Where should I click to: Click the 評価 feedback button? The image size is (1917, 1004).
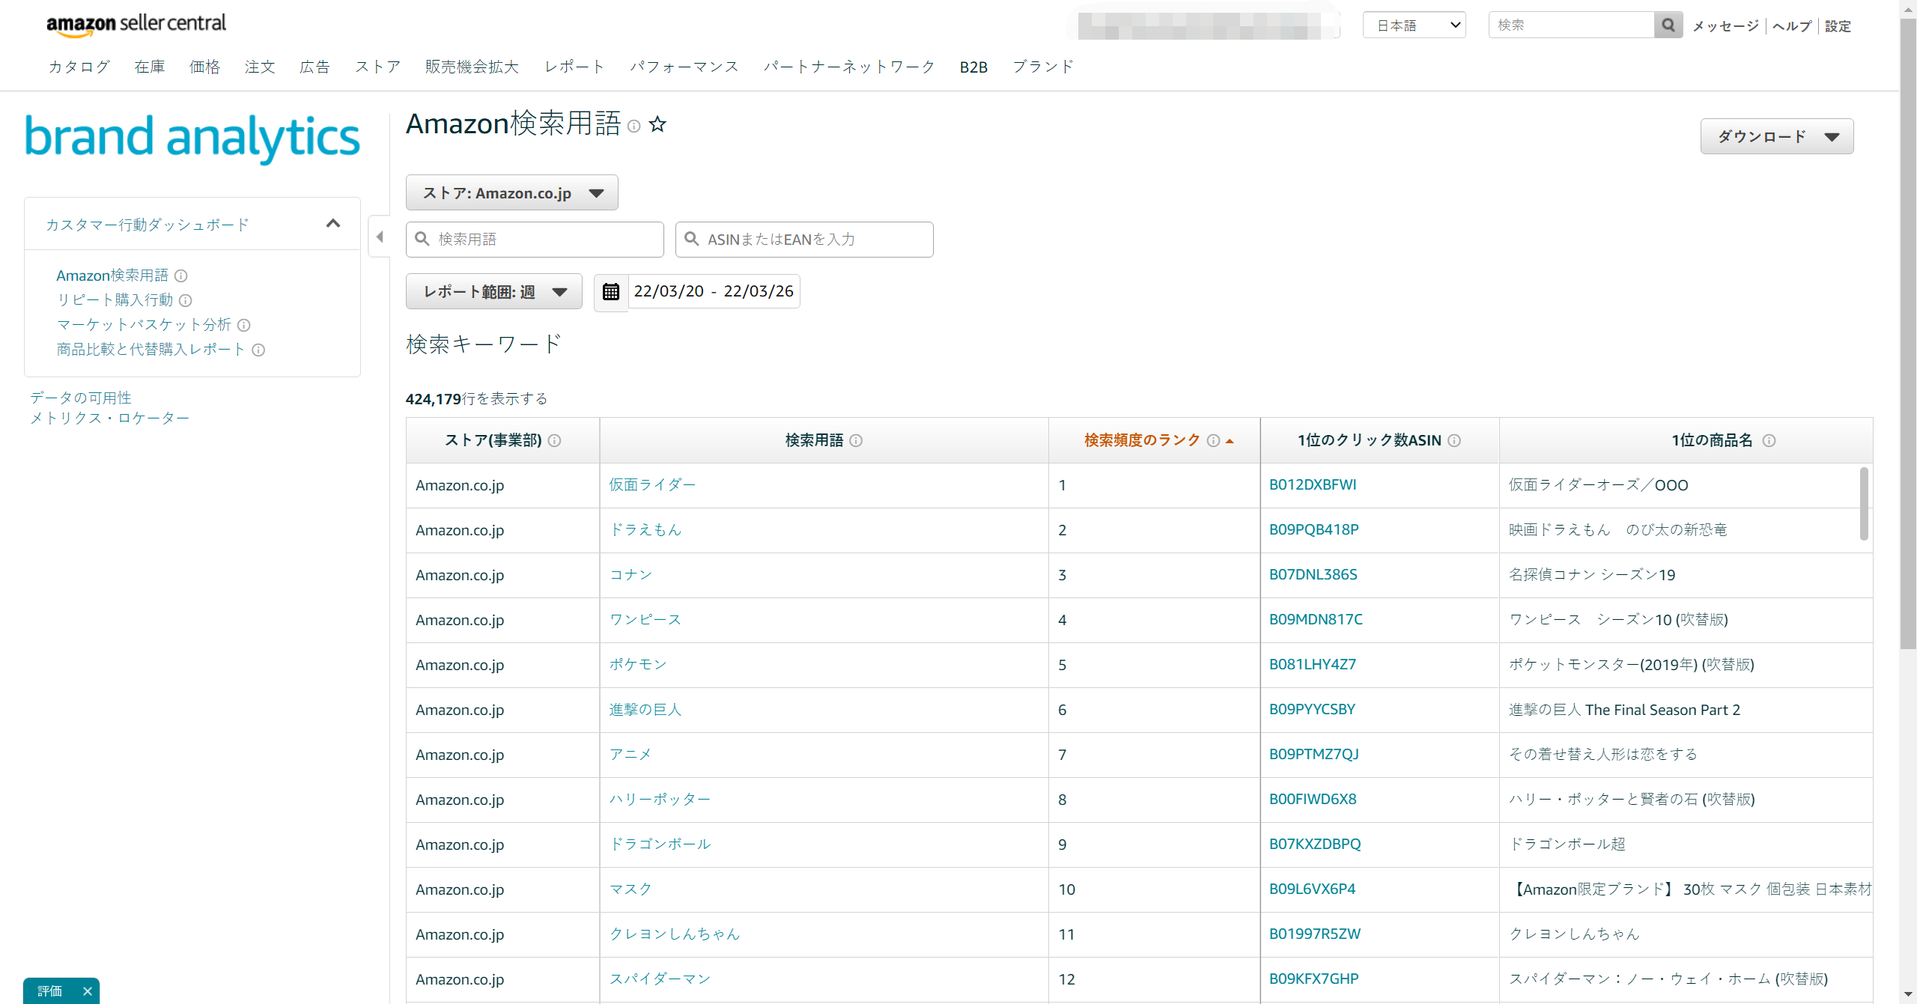[50, 991]
